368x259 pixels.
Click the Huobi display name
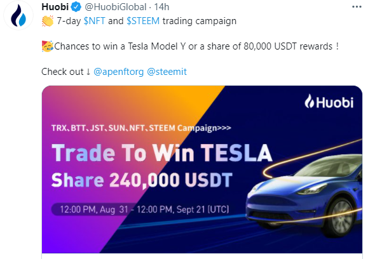coord(55,7)
